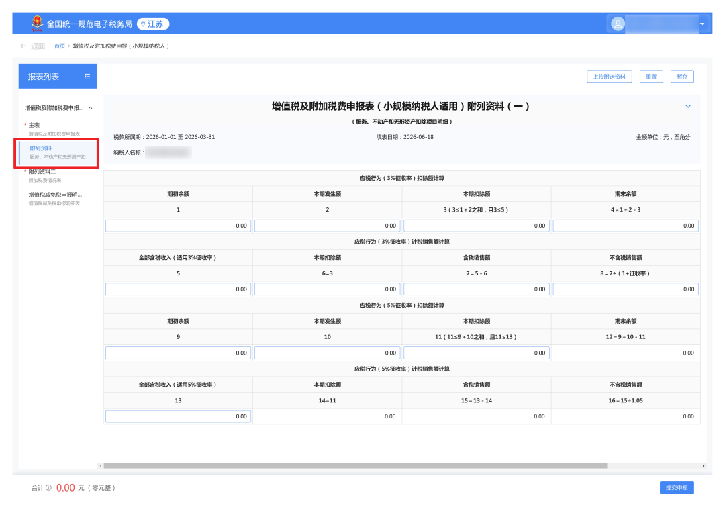Go to 首页 breadcrumb link

click(60, 46)
